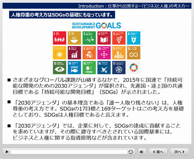Select SDG goal 1 no poverty icon
Viewport: 194px width, 159px height.
coord(59,38)
